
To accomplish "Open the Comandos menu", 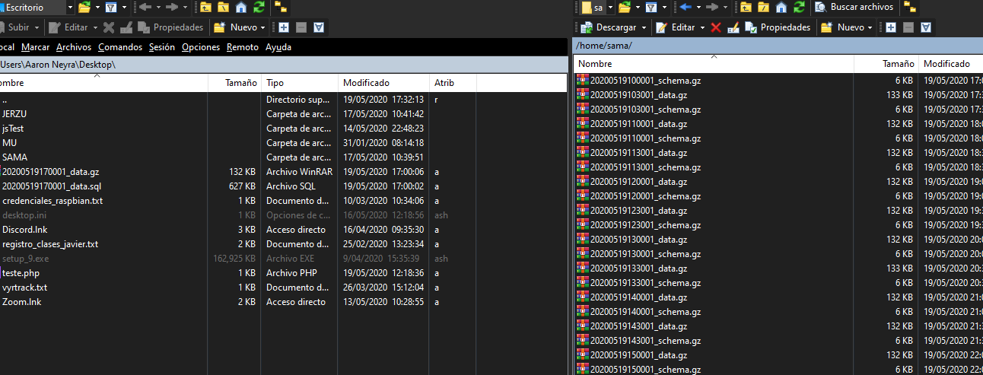I will pyautogui.click(x=119, y=47).
